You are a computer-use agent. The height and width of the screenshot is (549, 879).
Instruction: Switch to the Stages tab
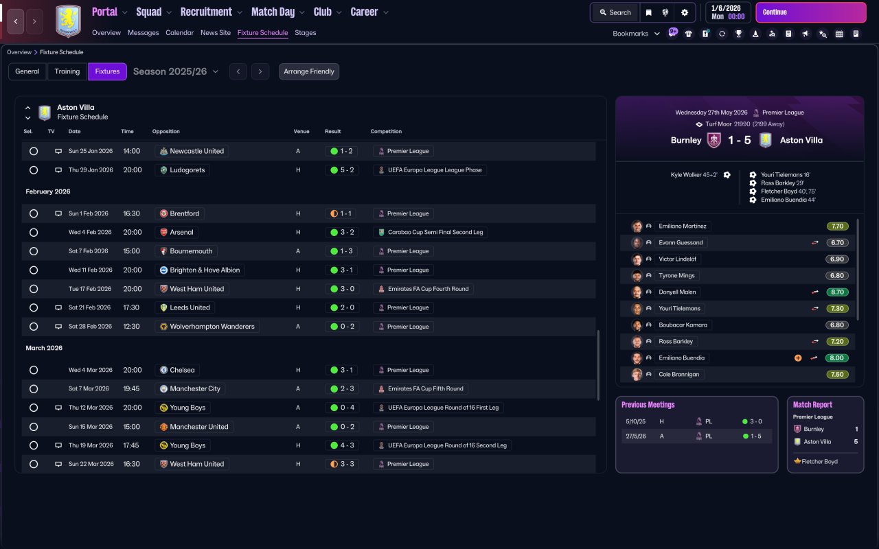click(306, 33)
